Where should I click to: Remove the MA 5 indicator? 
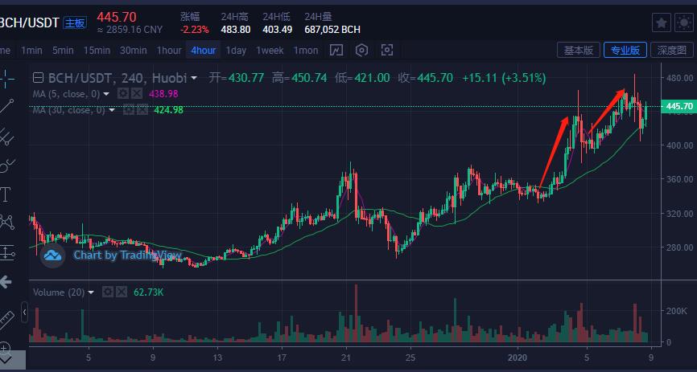(137, 94)
